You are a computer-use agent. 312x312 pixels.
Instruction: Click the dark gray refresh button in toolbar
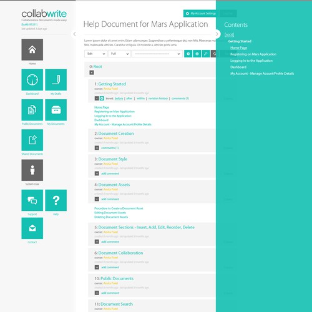[213, 54]
